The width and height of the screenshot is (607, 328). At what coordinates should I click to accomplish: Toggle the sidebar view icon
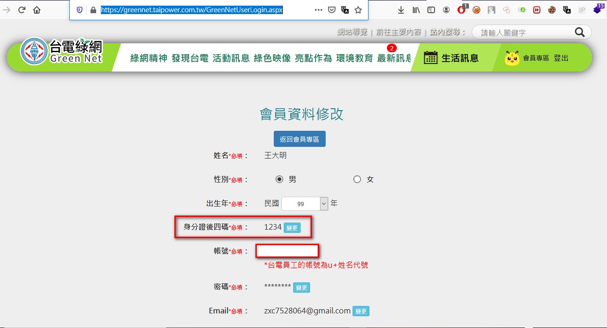click(431, 10)
